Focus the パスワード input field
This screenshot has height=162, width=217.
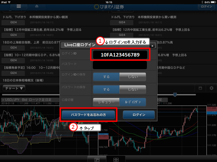(120, 65)
